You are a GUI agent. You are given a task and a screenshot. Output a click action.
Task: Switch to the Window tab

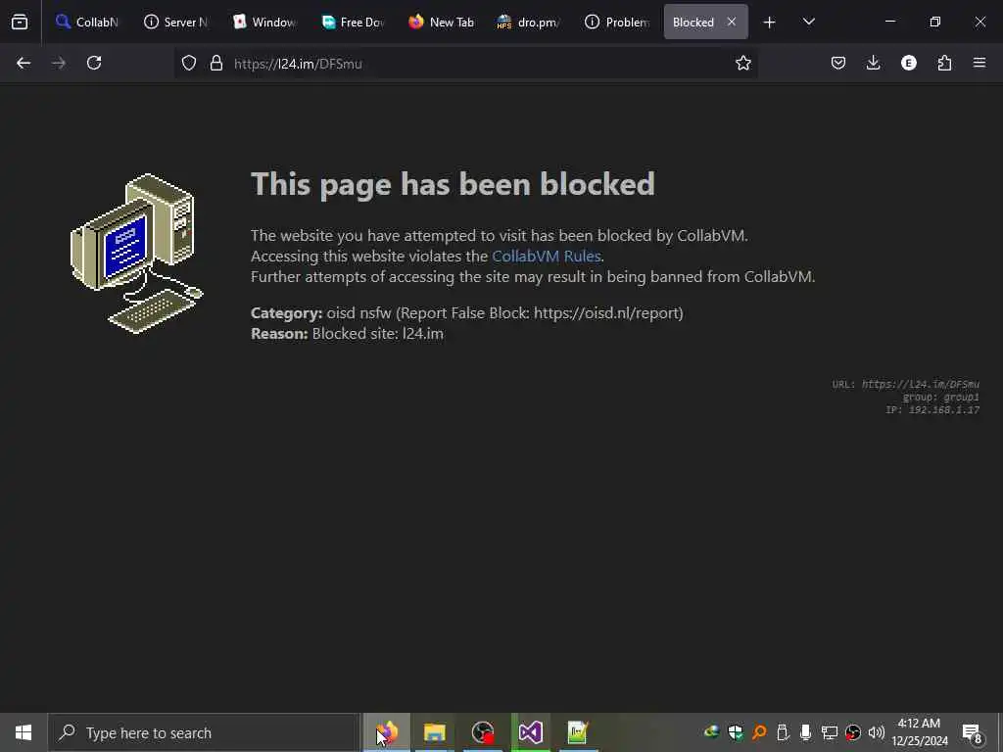(264, 22)
